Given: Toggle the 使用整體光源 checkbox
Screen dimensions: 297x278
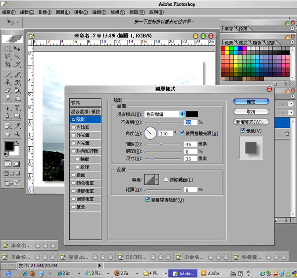Looking at the screenshot, I should 182,133.
